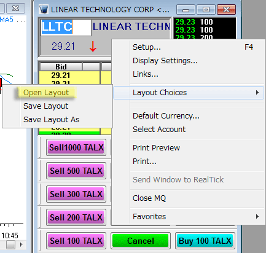Click the Sell 200 TALX button
The image size is (266, 253).
click(x=76, y=217)
